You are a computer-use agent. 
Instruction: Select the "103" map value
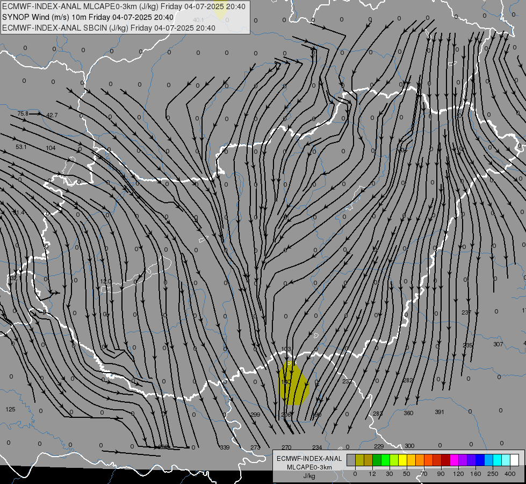[286, 350]
